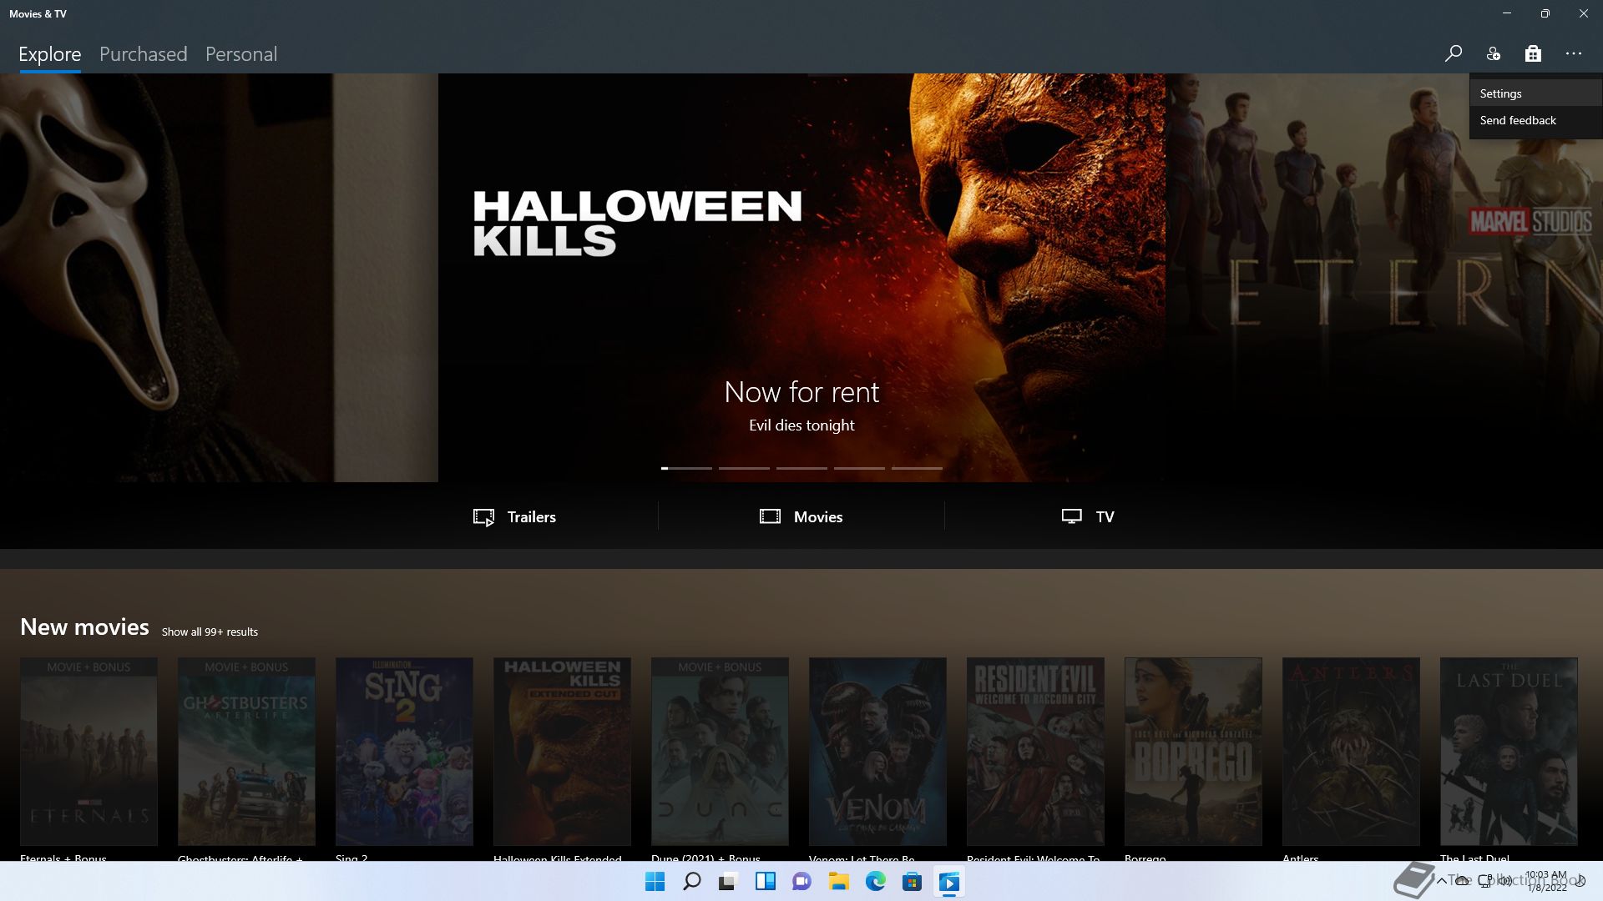This screenshot has width=1603, height=901.
Task: Open OneDrive cloud tray icon
Action: [x=1463, y=881]
